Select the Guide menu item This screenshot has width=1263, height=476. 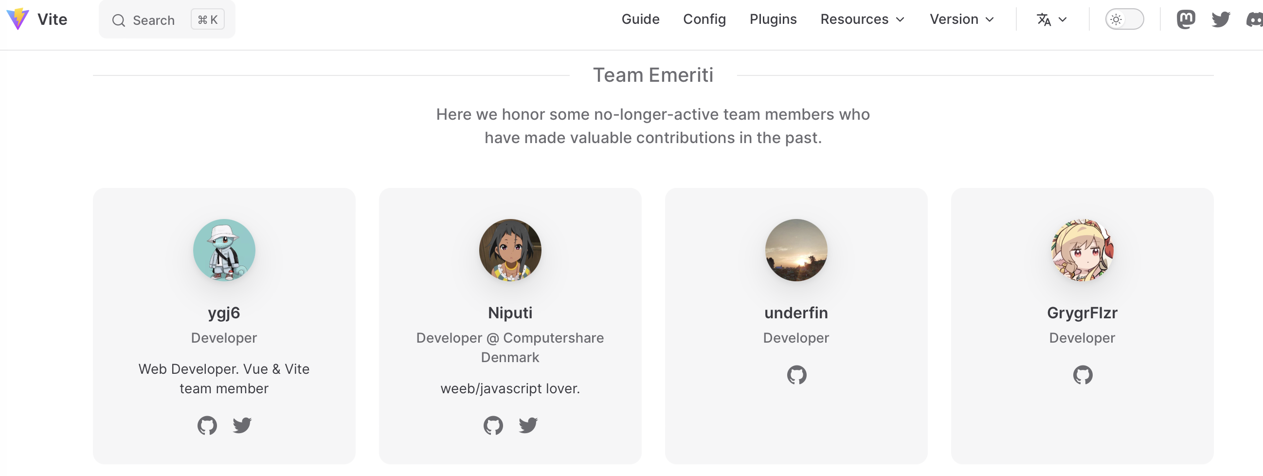point(640,19)
